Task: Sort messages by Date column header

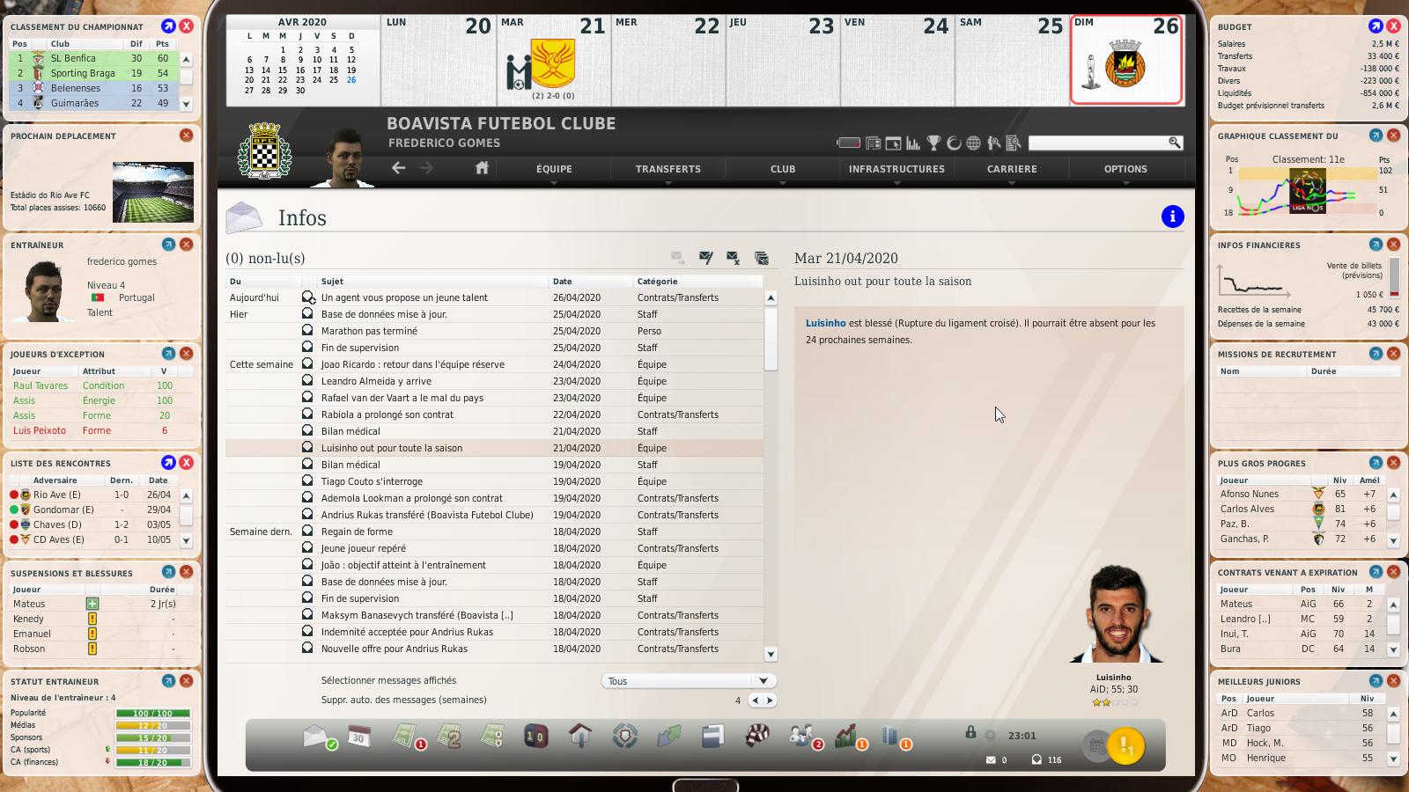Action: 591,282
